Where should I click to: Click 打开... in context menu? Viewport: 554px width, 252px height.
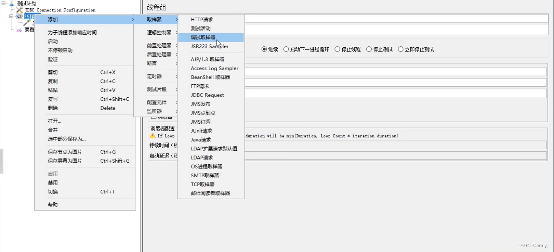pos(85,121)
